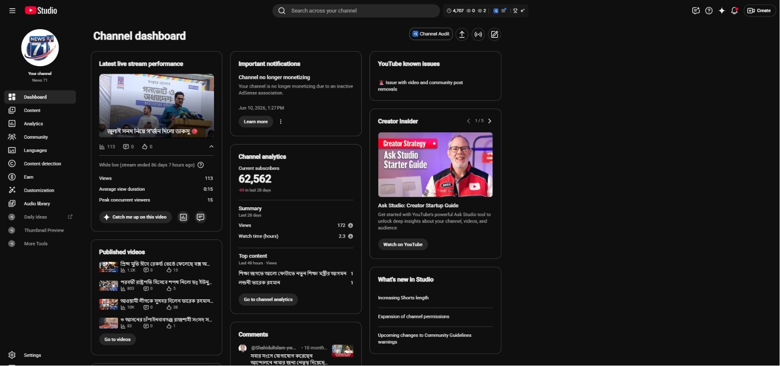Image resolution: width=780 pixels, height=366 pixels.
Task: Open Earn in sidebar
Action: [x=40, y=177]
